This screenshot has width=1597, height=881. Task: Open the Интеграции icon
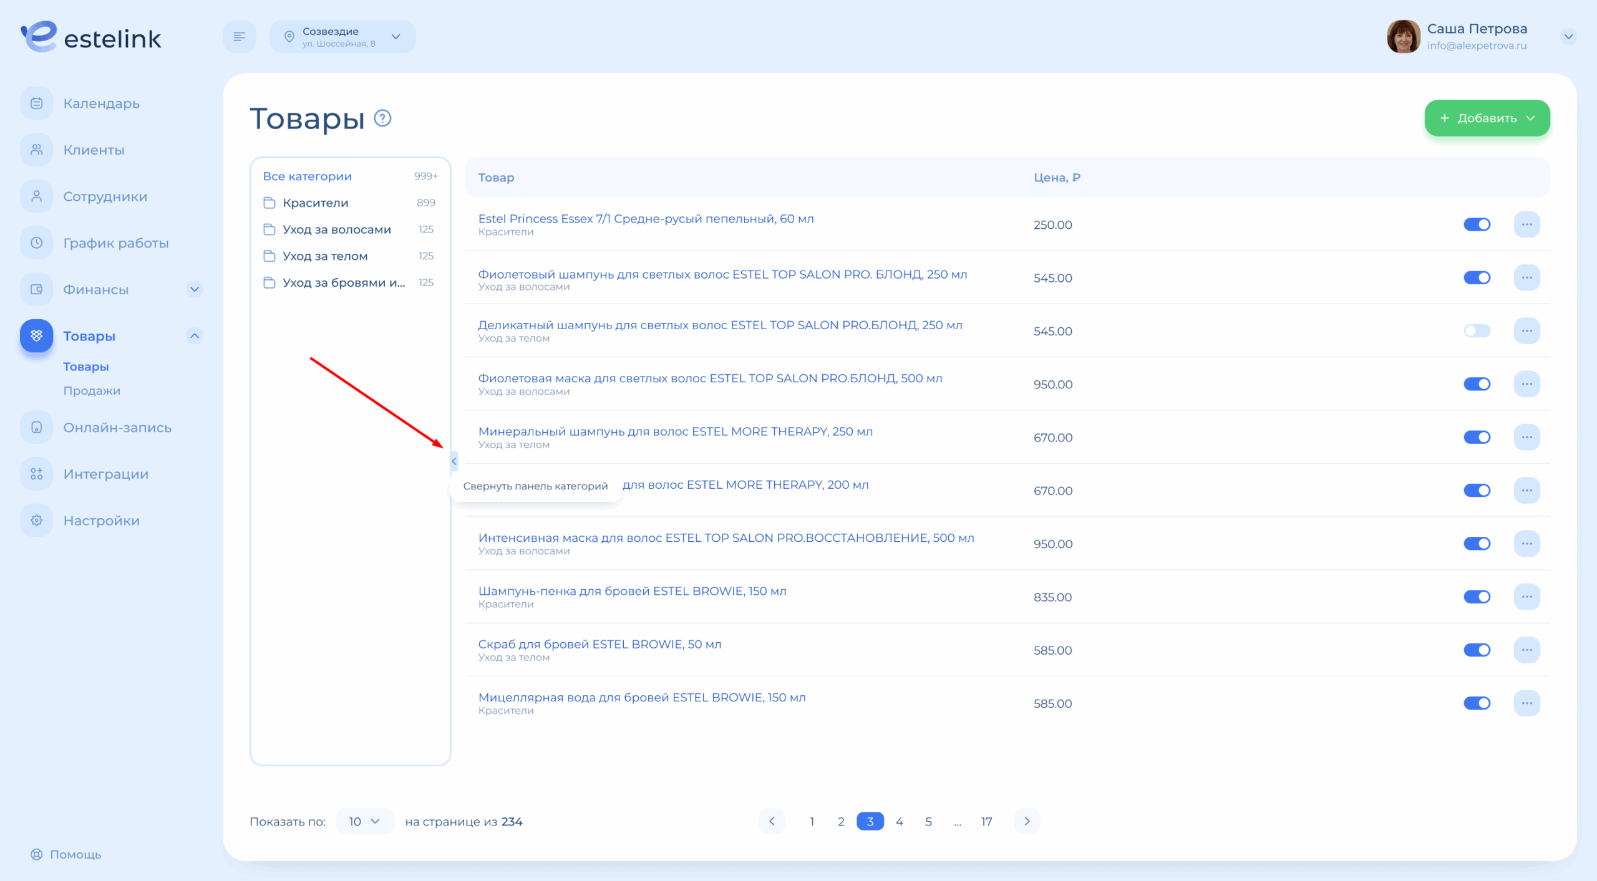click(x=37, y=474)
